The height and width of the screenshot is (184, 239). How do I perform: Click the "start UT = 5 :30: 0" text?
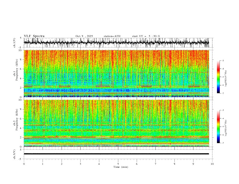[x=146, y=36]
